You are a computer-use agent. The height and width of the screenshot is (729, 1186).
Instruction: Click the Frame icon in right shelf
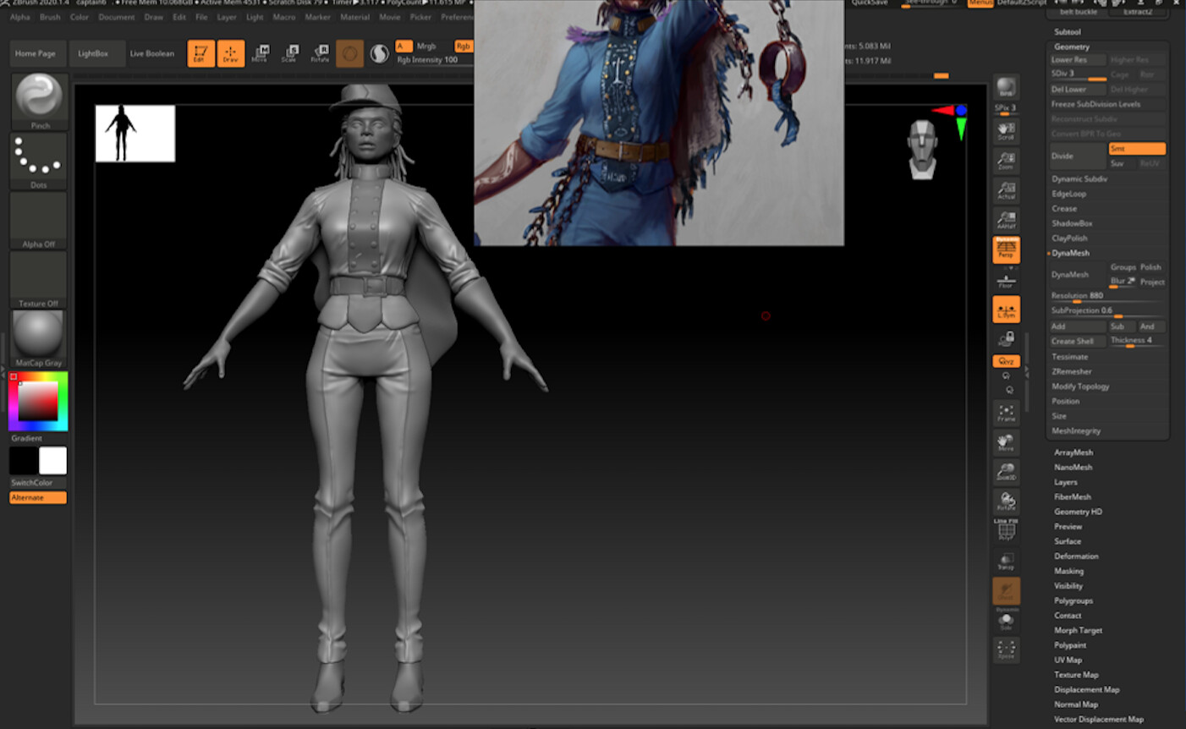pyautogui.click(x=1006, y=413)
